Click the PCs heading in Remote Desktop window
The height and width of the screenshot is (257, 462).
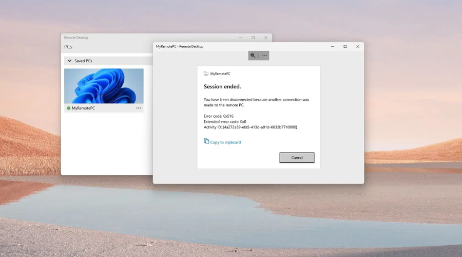68,47
